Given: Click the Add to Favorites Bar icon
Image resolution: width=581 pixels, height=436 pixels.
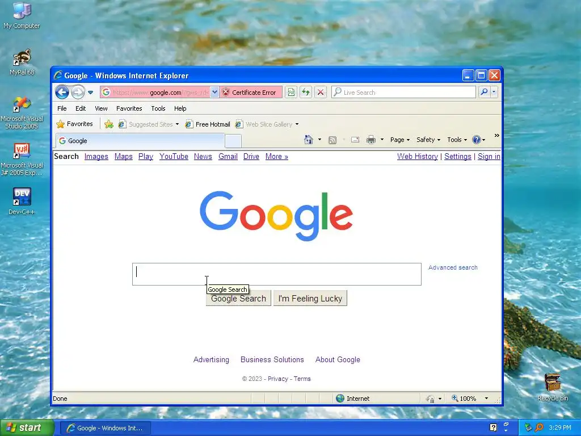Looking at the screenshot, I should point(108,124).
